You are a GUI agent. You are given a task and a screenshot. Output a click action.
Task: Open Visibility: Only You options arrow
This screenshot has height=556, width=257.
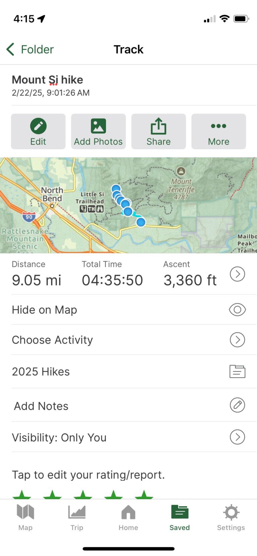click(x=237, y=437)
